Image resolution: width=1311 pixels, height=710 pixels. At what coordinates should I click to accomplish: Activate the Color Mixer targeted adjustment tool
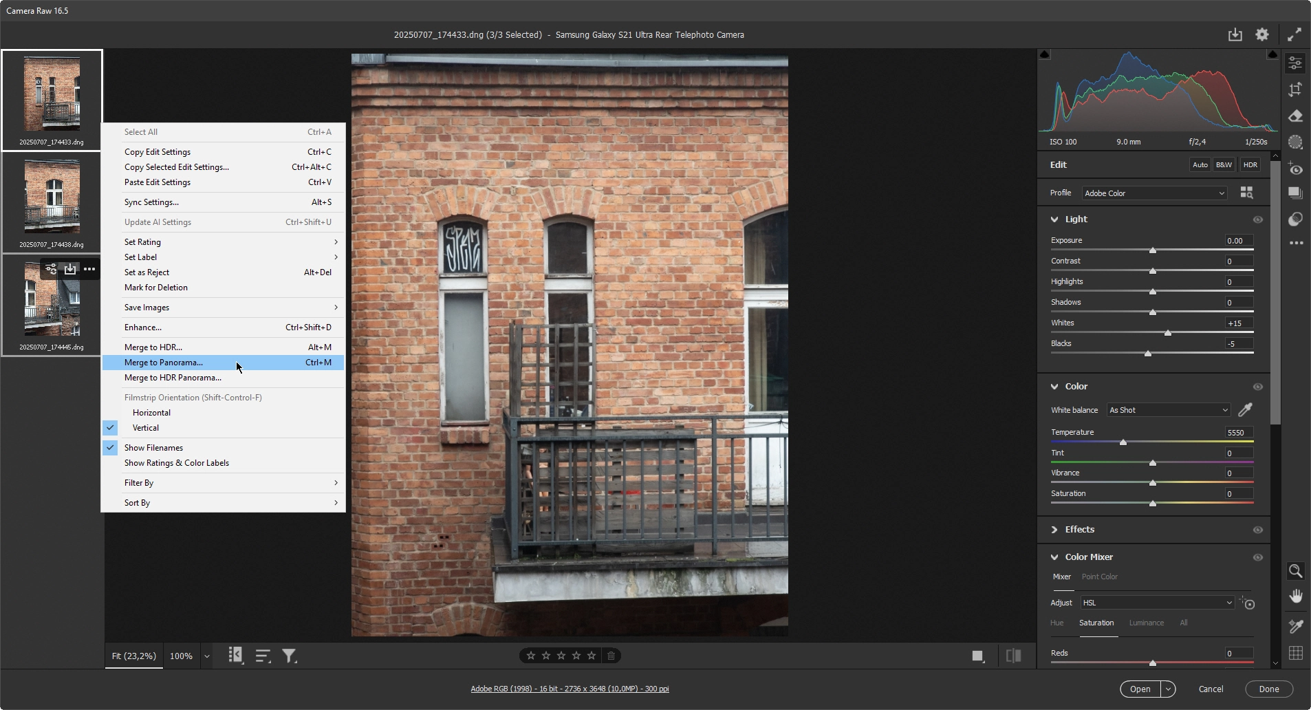click(x=1248, y=603)
